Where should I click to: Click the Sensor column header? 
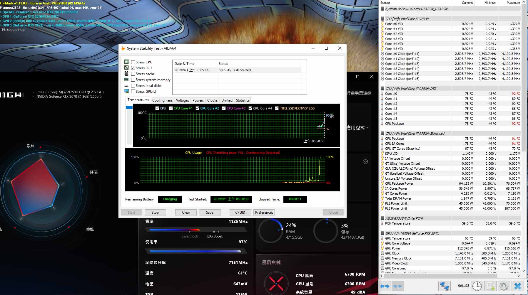pos(415,3)
